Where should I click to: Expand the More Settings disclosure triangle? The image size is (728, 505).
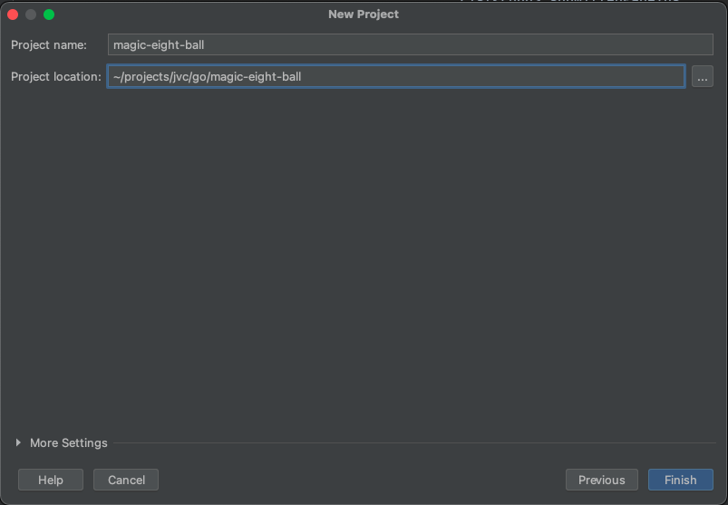pyautogui.click(x=18, y=442)
